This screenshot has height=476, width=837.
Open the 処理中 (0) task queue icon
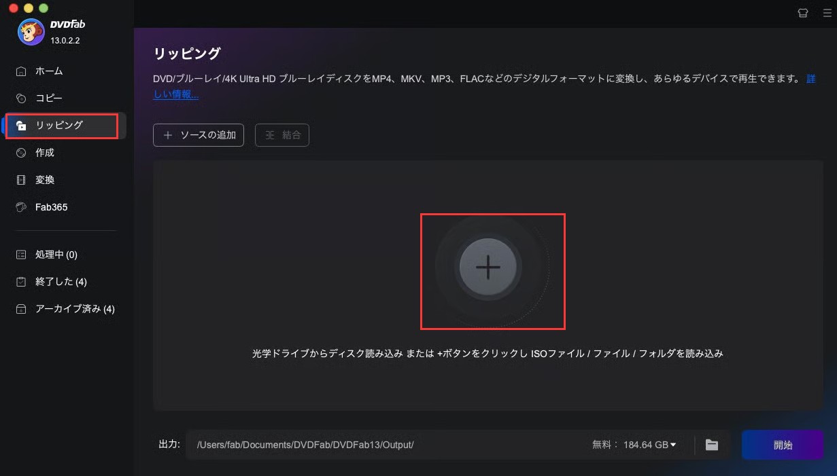(x=22, y=254)
